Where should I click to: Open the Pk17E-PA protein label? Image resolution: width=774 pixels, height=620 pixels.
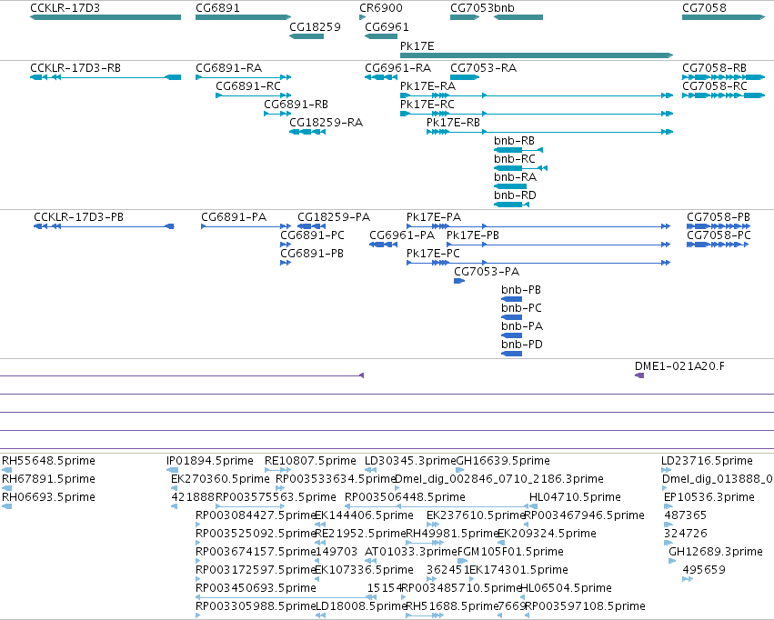[434, 217]
